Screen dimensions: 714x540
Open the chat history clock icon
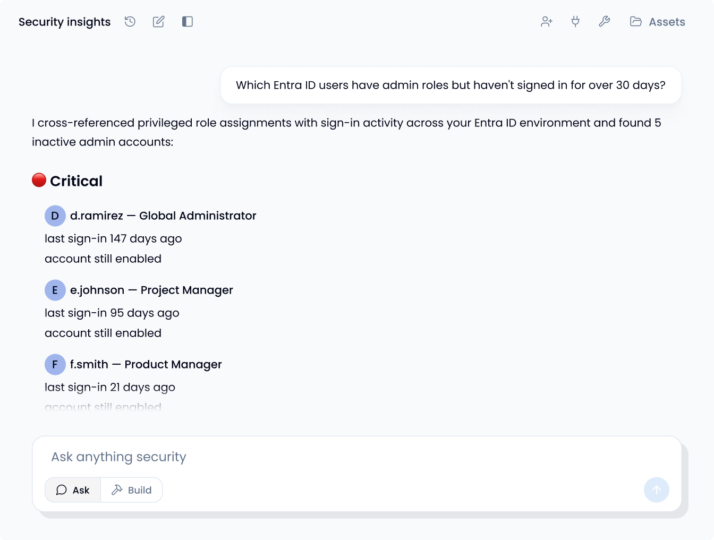click(130, 22)
